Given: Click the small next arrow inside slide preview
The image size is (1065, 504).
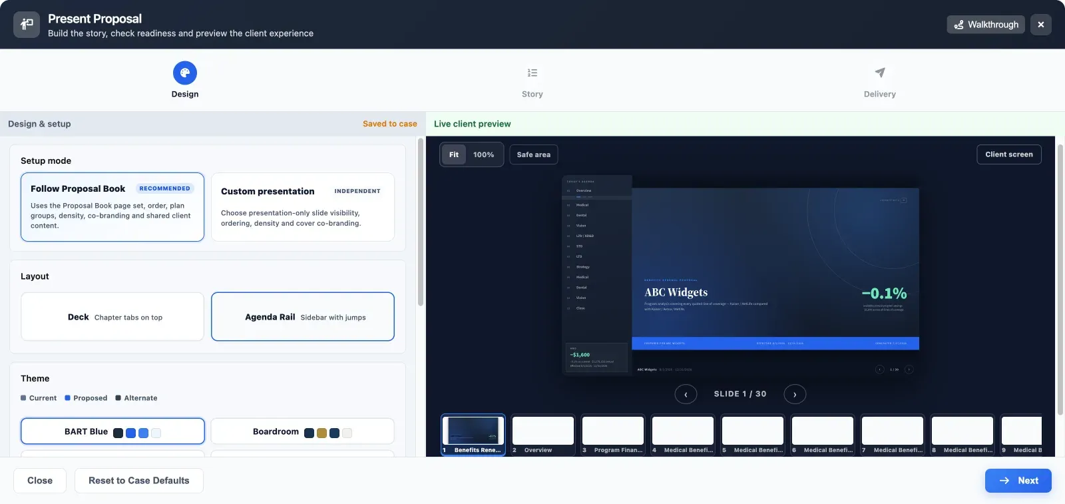Looking at the screenshot, I should point(909,370).
